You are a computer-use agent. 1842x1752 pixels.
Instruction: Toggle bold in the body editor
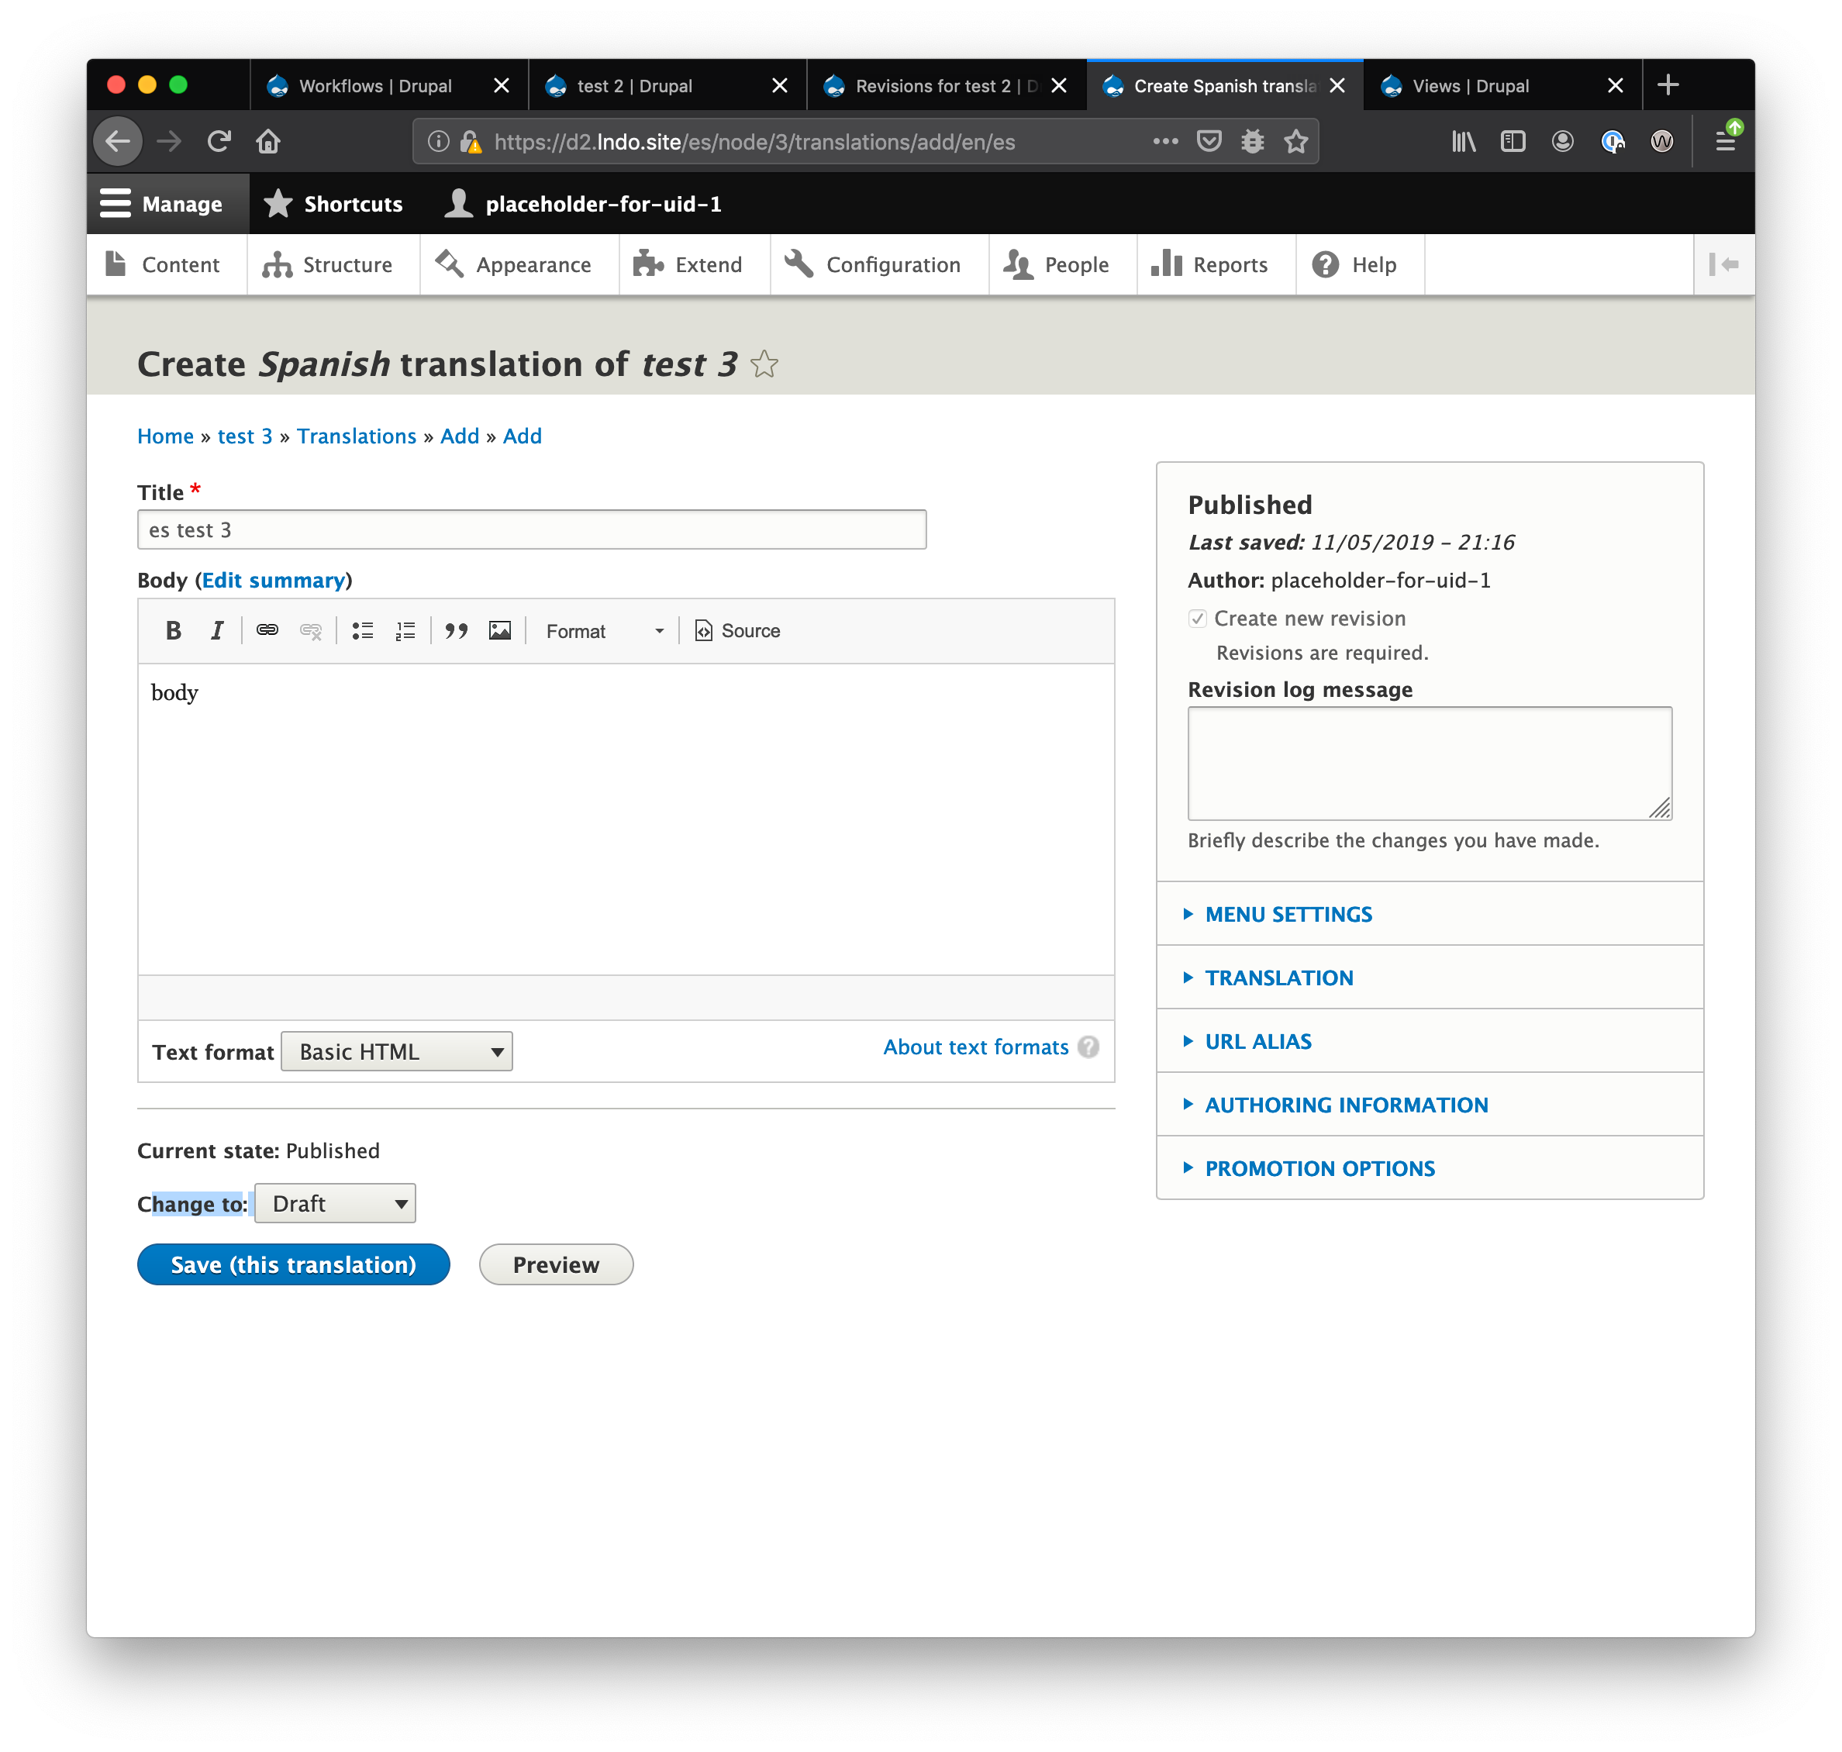pyautogui.click(x=173, y=630)
